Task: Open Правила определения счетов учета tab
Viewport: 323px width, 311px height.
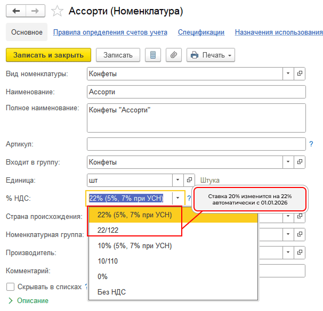Action: tap(110, 32)
